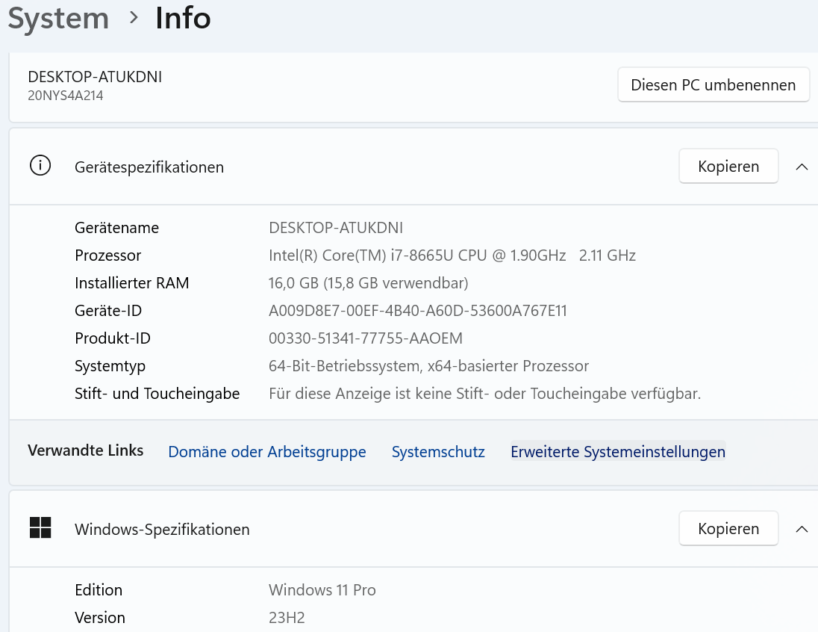Screen dimensions: 818x632
Task: Open the Systemschutz link
Action: point(438,452)
